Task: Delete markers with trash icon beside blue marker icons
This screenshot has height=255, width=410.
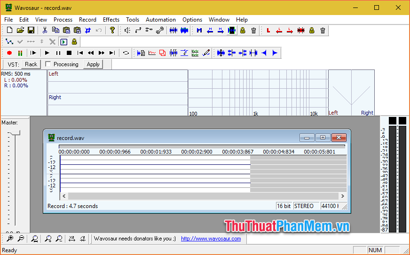Action: point(253,31)
